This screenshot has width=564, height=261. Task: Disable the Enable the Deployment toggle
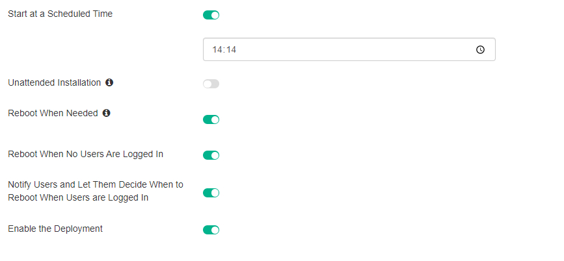(211, 230)
